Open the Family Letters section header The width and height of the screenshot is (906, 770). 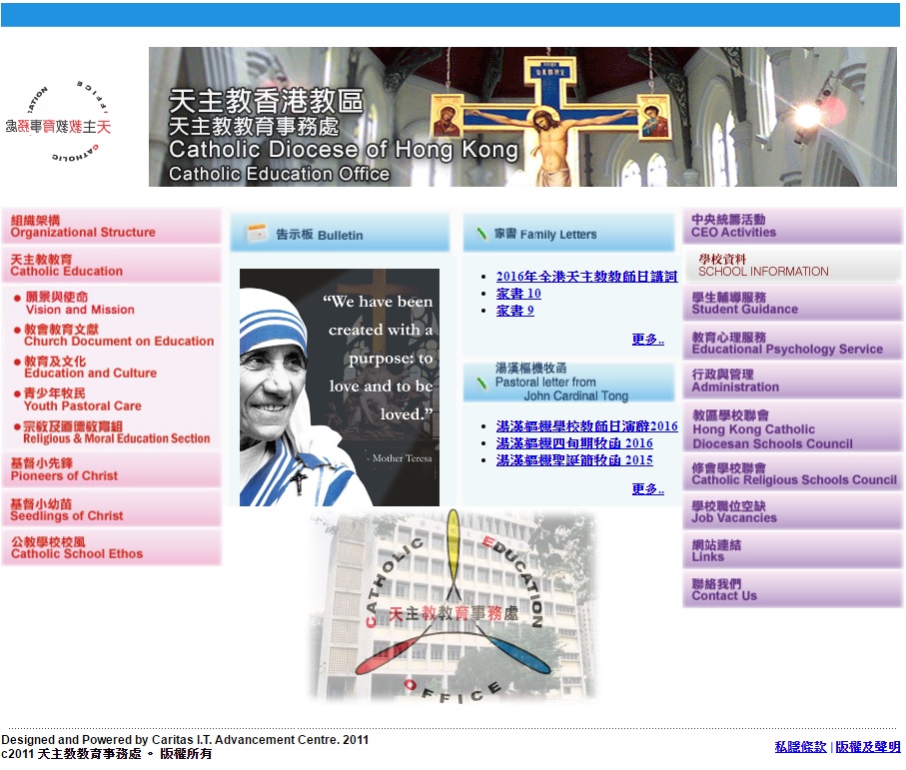tap(569, 233)
